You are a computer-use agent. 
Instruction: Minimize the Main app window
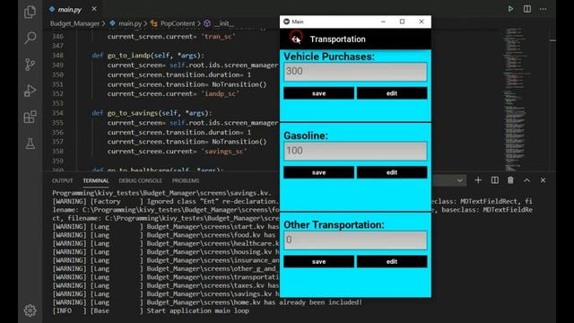tap(383, 22)
